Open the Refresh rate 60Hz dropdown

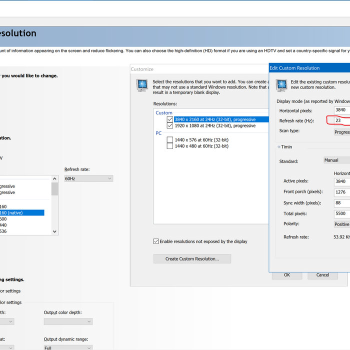coord(88,178)
